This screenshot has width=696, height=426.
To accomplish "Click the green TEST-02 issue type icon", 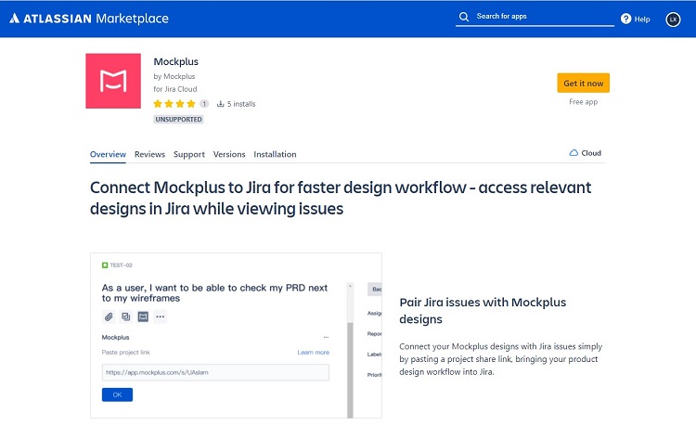I will point(105,265).
